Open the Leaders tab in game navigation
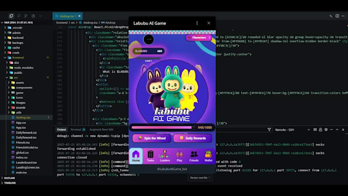This screenshot has height=196, width=348. 165,156
